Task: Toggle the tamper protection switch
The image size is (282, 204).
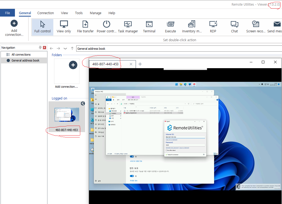Action: (x=132, y=176)
